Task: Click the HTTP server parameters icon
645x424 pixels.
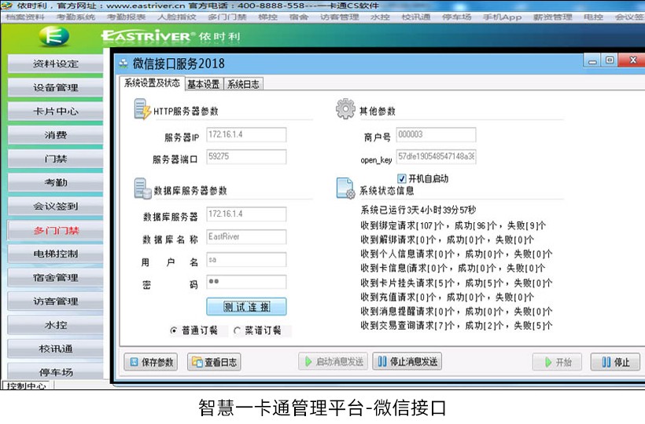Action: 142,109
